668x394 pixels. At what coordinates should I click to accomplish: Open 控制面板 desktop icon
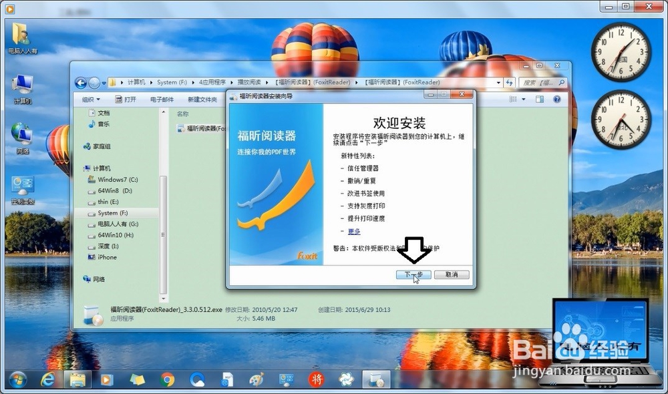point(22,190)
